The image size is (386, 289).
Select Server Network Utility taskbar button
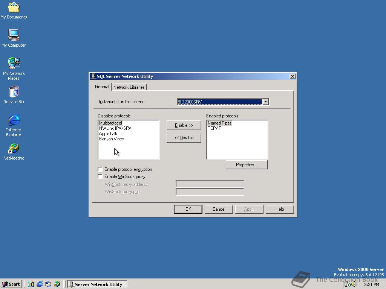(x=97, y=284)
